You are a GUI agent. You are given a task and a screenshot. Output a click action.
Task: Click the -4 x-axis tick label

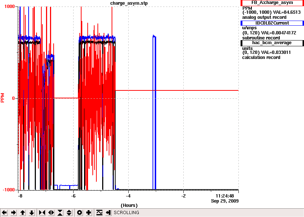click(x=128, y=196)
